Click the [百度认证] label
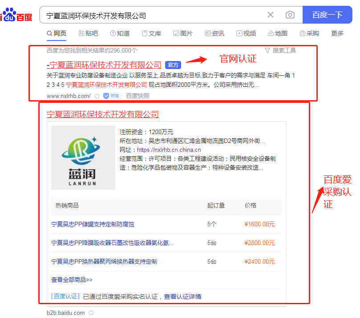Screen dimensions: 360x318 coord(65,297)
